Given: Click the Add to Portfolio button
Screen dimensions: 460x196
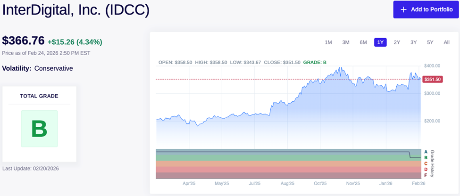Looking at the screenshot, I should (426, 9).
